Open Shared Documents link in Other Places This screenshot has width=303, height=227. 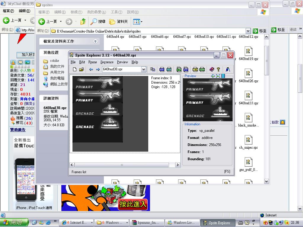[x=57, y=72]
